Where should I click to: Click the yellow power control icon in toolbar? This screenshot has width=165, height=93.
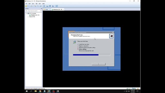click(x=26, y=6)
